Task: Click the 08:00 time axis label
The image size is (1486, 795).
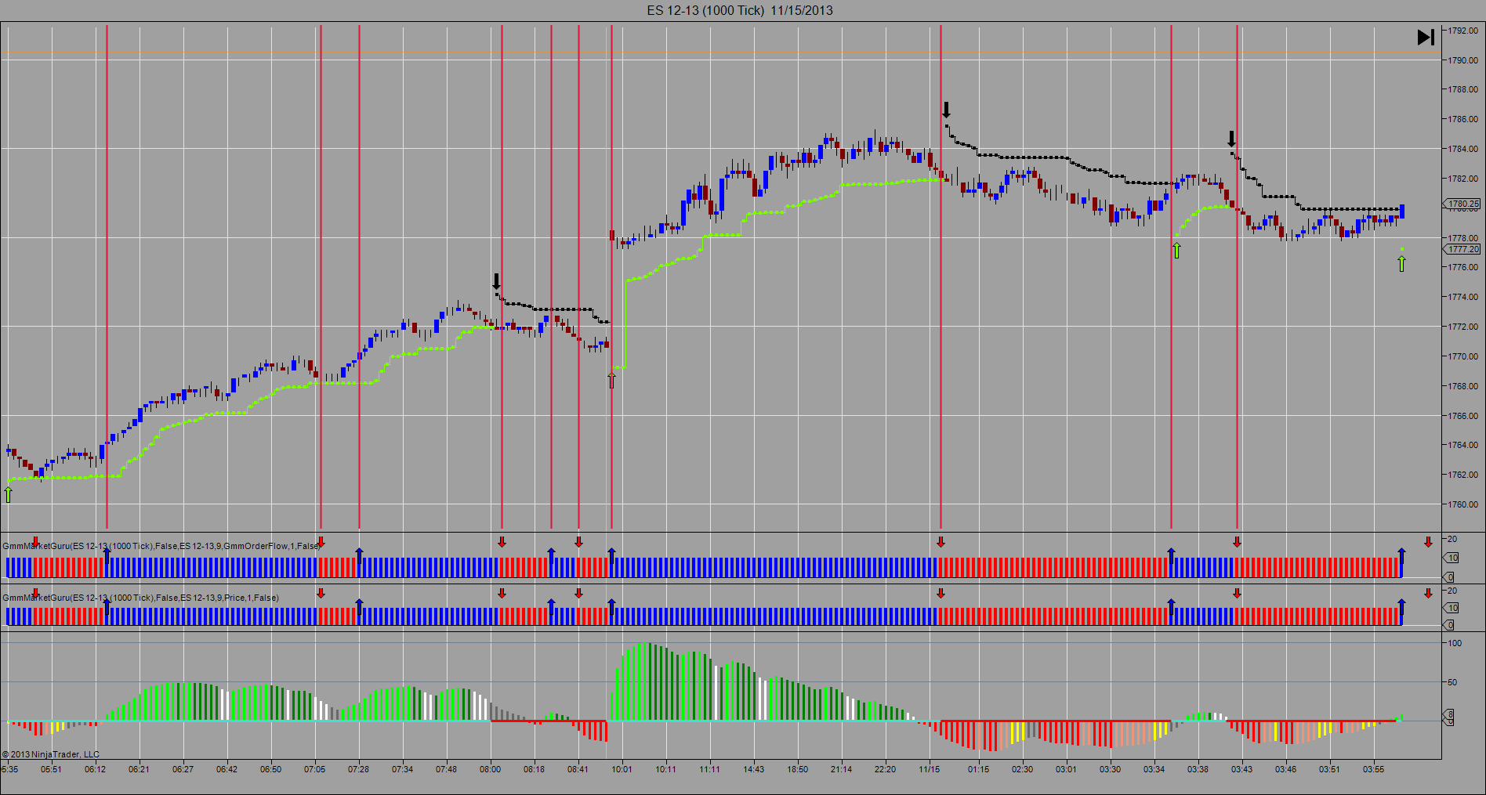Action: pyautogui.click(x=491, y=770)
